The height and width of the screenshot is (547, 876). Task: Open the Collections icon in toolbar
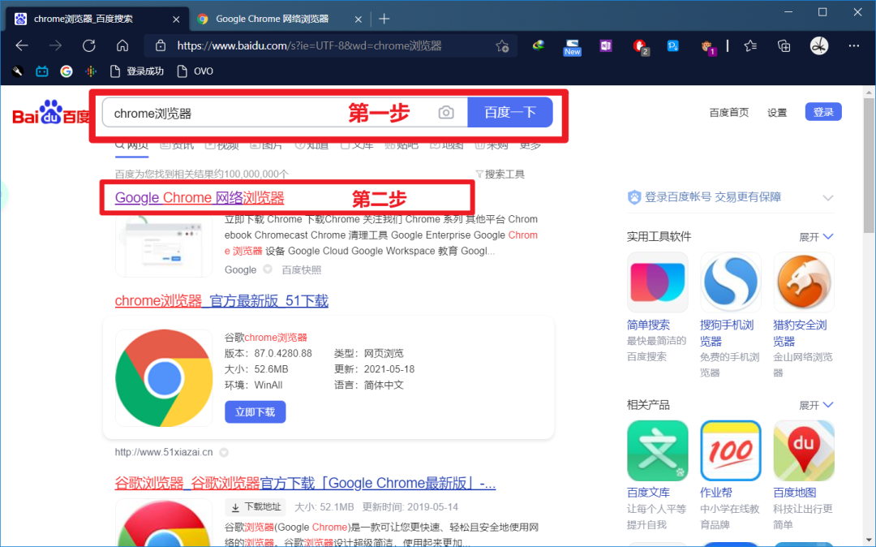(784, 45)
